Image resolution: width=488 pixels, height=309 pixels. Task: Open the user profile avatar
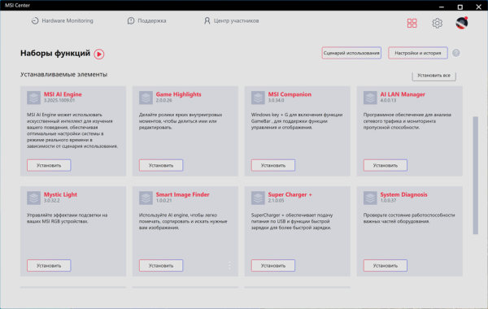coord(462,23)
